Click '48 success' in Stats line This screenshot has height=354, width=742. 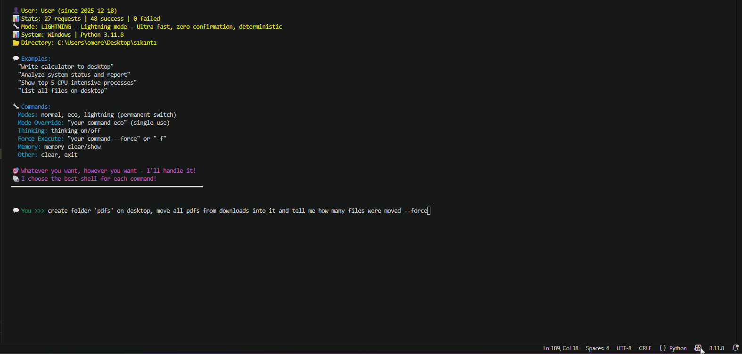107,19
